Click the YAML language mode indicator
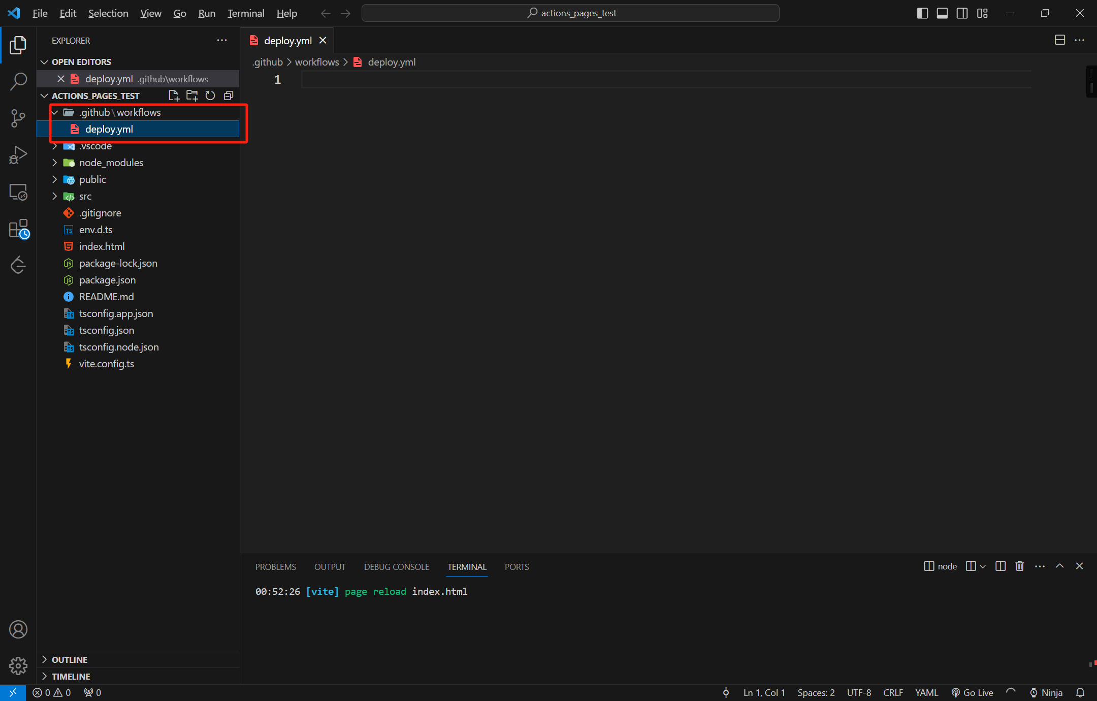This screenshot has width=1097, height=701. coord(926,692)
